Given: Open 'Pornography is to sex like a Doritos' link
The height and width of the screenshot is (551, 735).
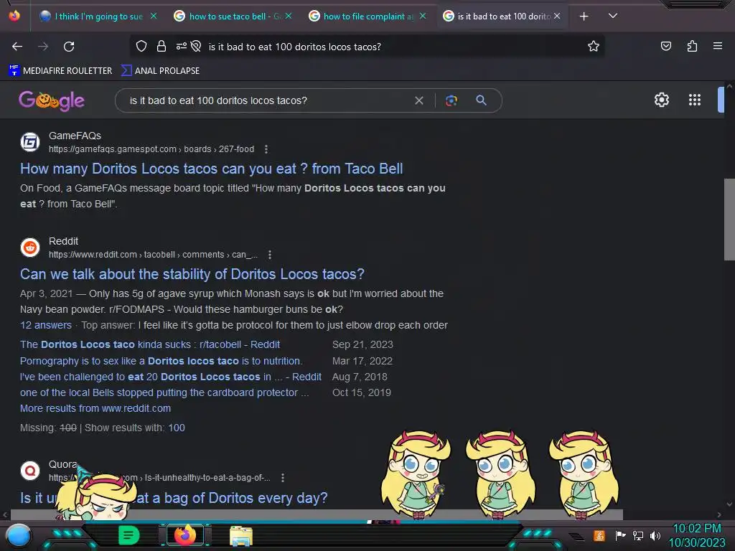Looking at the screenshot, I should [x=161, y=361].
